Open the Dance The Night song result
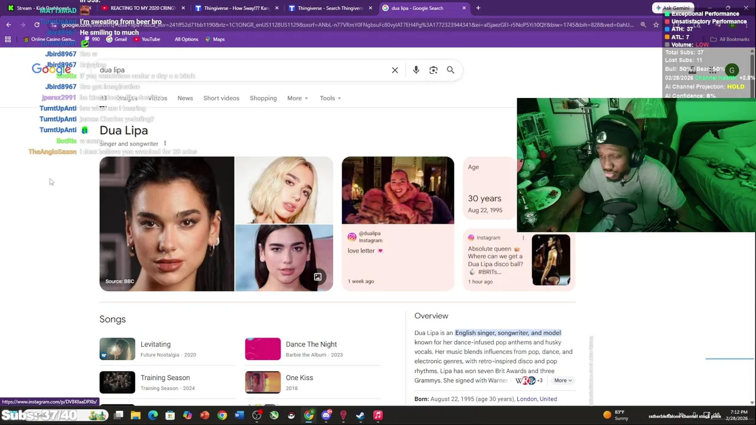 [x=313, y=349]
